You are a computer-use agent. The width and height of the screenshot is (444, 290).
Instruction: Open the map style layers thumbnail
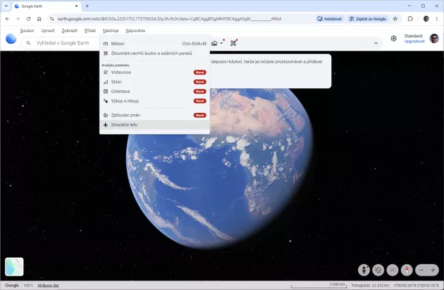[14, 267]
